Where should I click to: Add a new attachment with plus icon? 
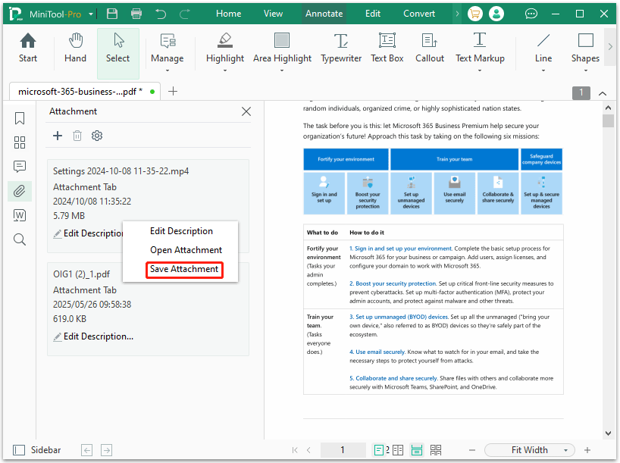pyautogui.click(x=58, y=136)
